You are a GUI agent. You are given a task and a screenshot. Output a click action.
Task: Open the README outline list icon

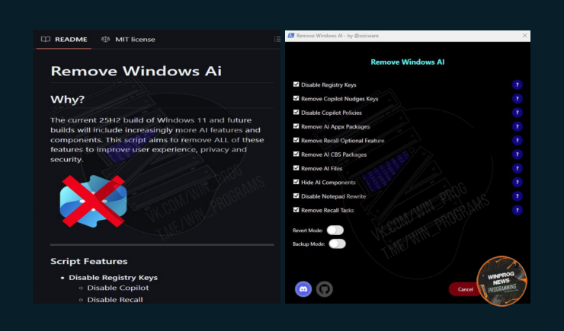coord(277,39)
